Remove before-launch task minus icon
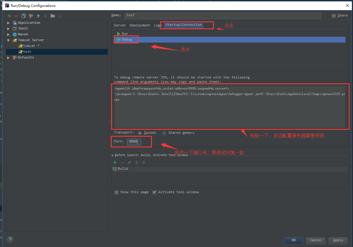Image resolution: width=353 pixels, height=247 pixels. click(122, 162)
